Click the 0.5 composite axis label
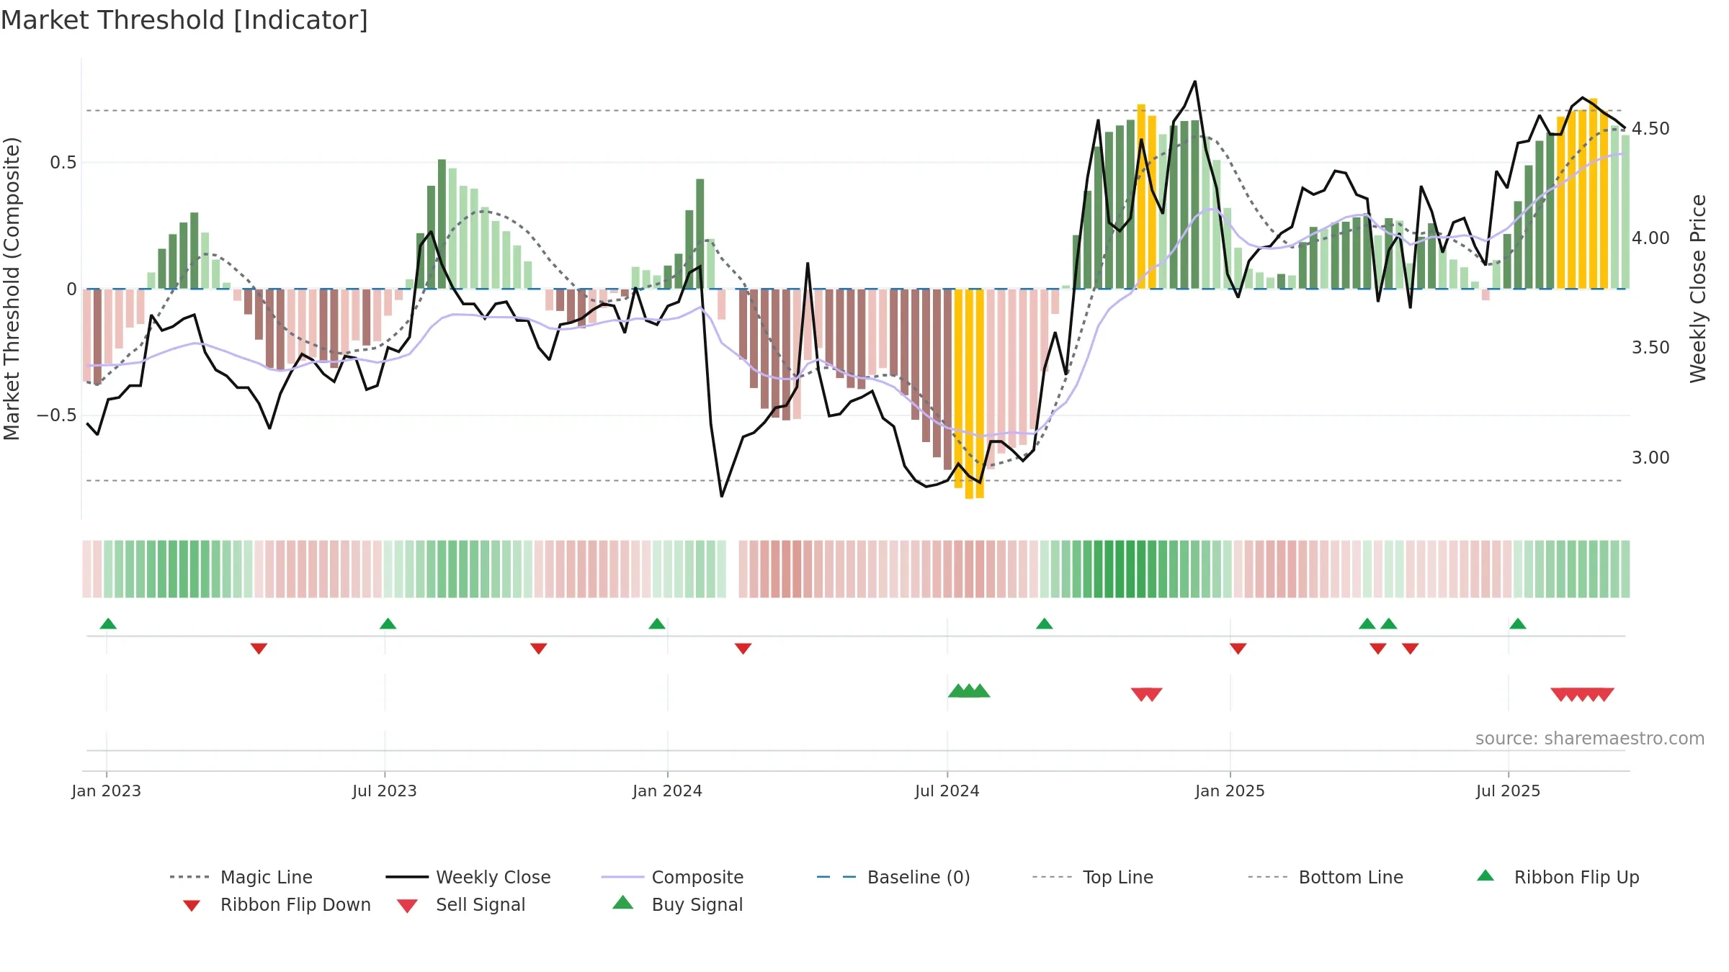The width and height of the screenshot is (1729, 972). click(63, 163)
